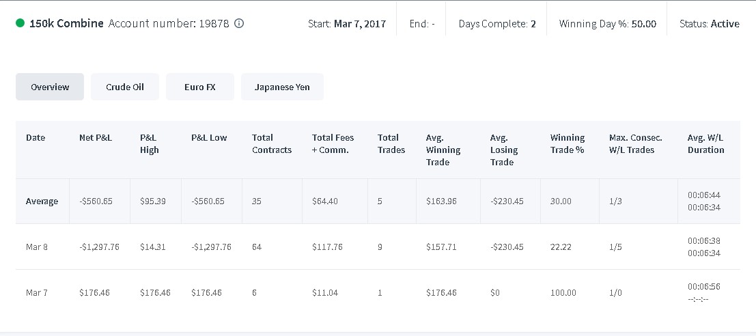Select the Mar 8 row date
756x336 pixels.
(37, 247)
